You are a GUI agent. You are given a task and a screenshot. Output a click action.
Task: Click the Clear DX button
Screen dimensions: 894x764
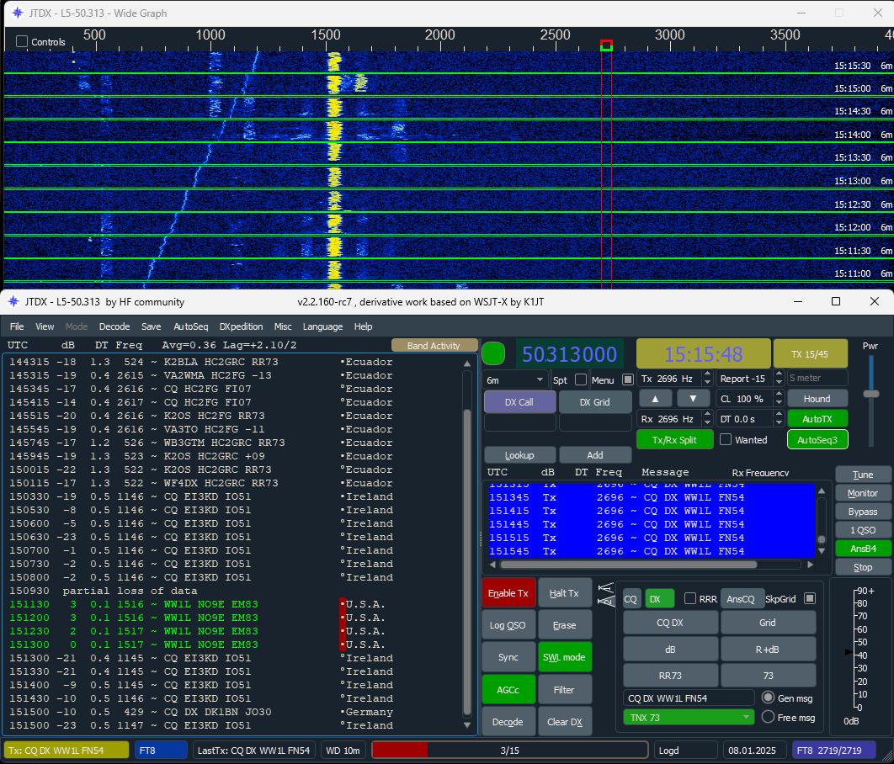564,721
